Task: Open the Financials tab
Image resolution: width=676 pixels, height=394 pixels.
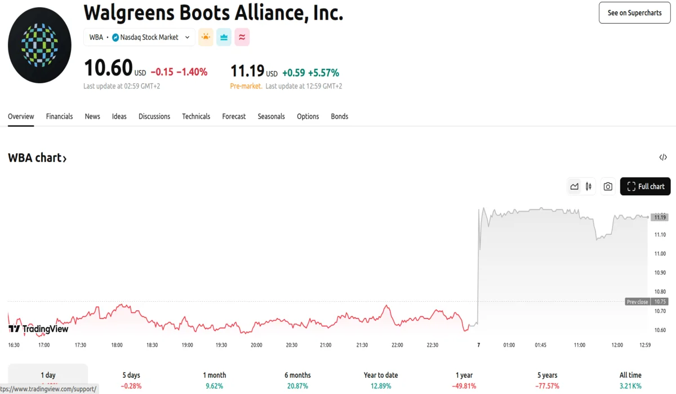Action: click(x=59, y=117)
